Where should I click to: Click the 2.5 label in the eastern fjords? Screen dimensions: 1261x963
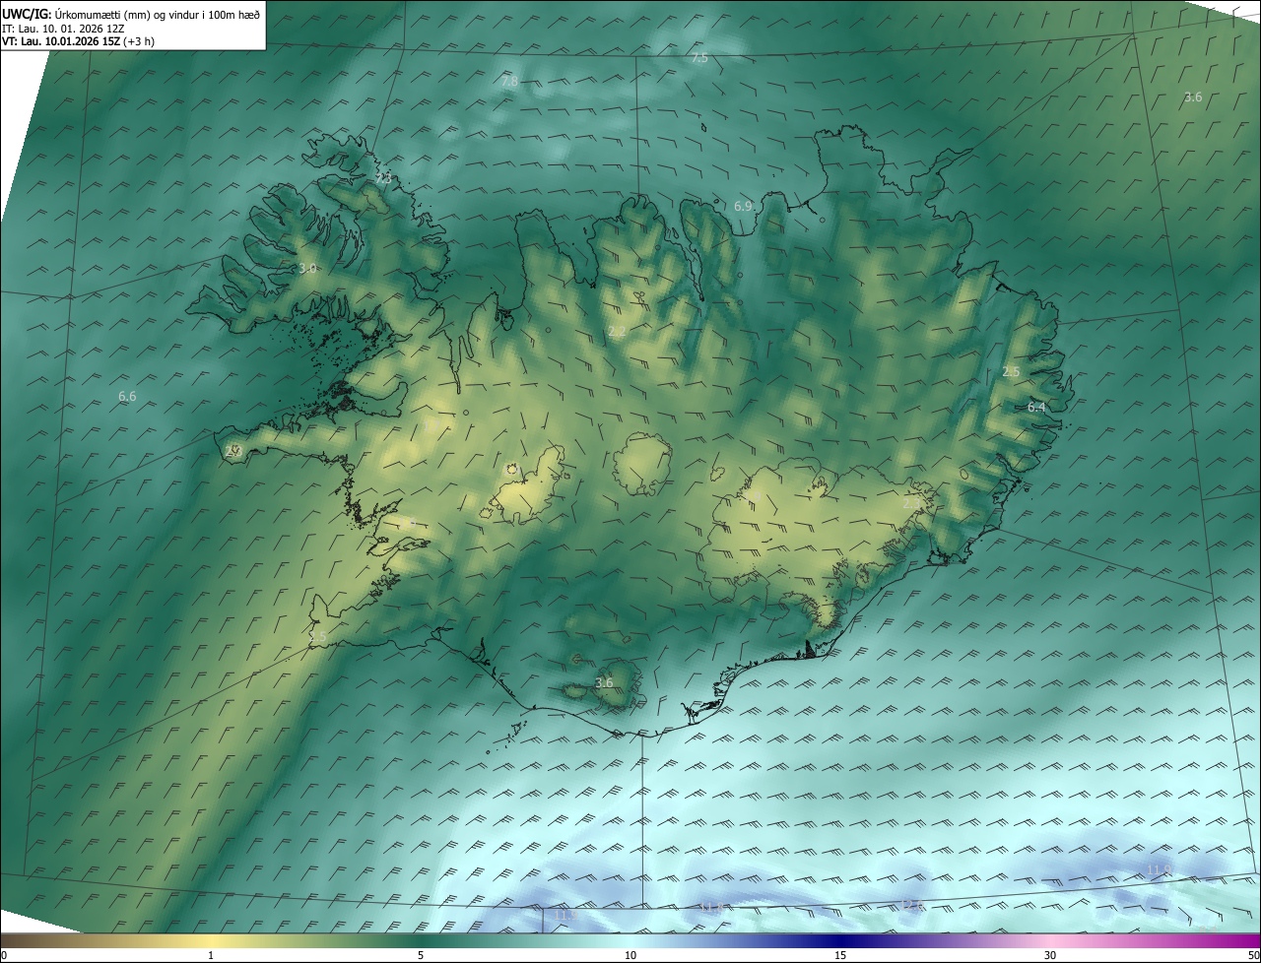1011,372
